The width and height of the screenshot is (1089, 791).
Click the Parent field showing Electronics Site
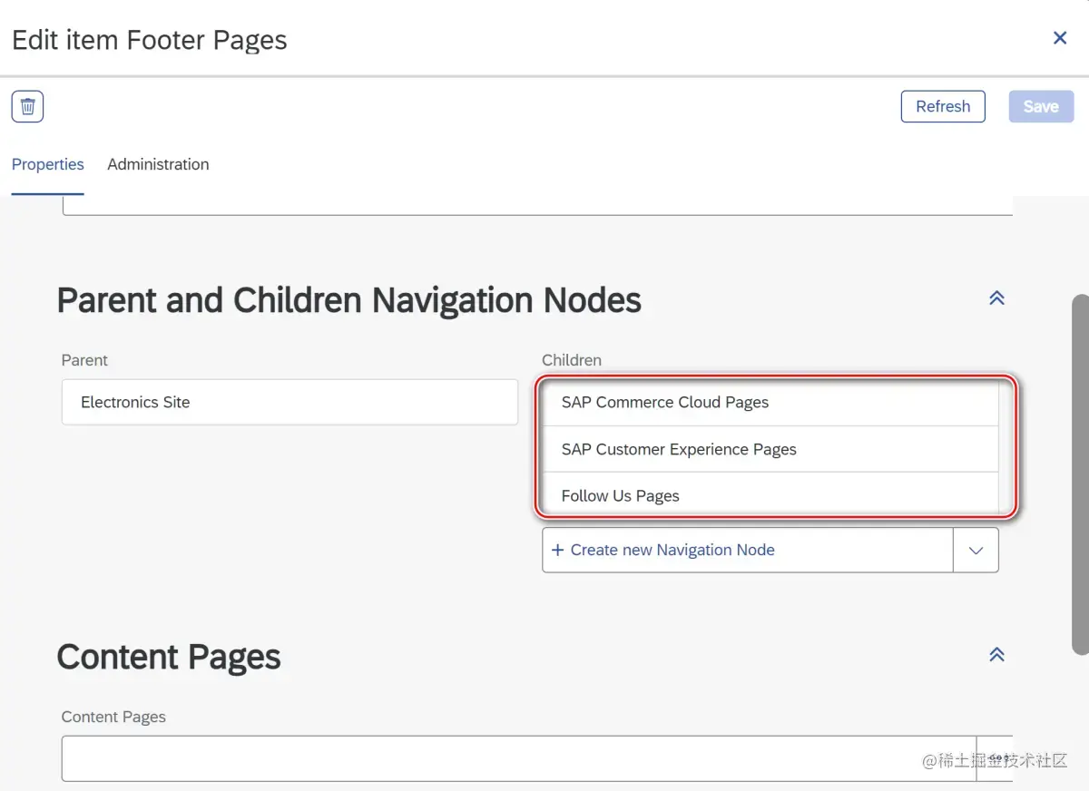(x=289, y=403)
